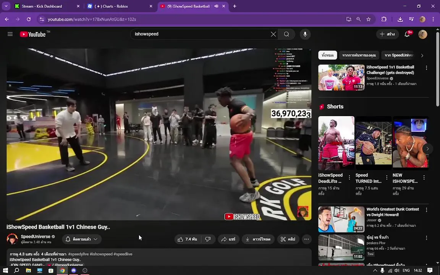Show more filter chips with right arrow
Screen dimensions: 440x275
[422, 55]
